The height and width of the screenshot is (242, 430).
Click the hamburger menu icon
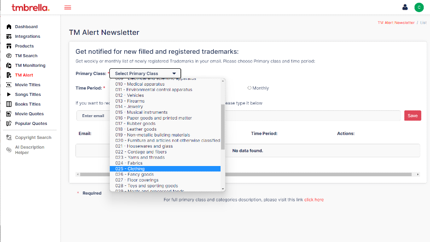tap(68, 7)
